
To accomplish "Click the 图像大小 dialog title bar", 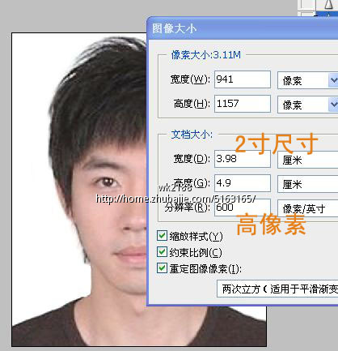I will point(243,28).
